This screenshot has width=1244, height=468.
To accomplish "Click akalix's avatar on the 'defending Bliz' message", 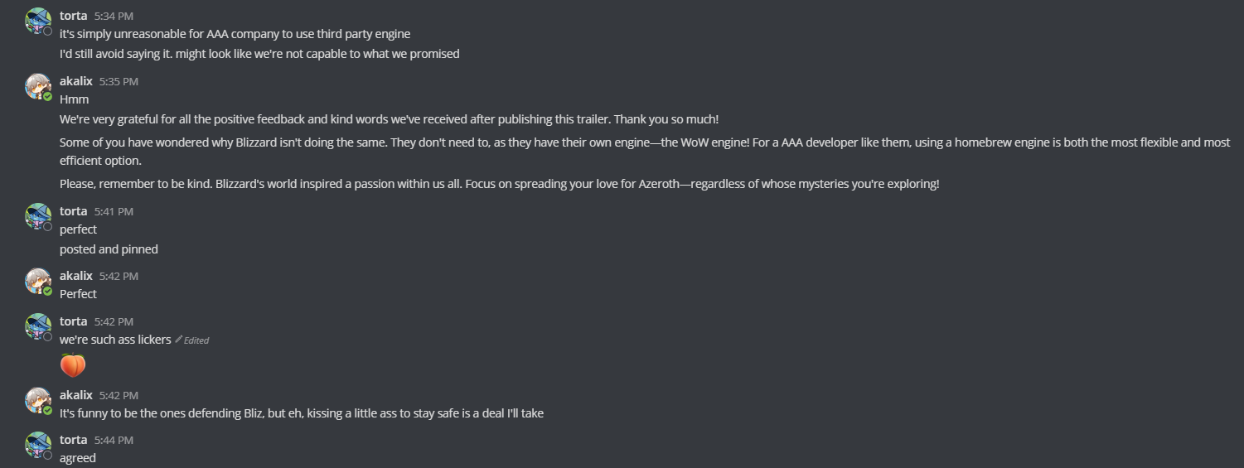I will [x=38, y=400].
